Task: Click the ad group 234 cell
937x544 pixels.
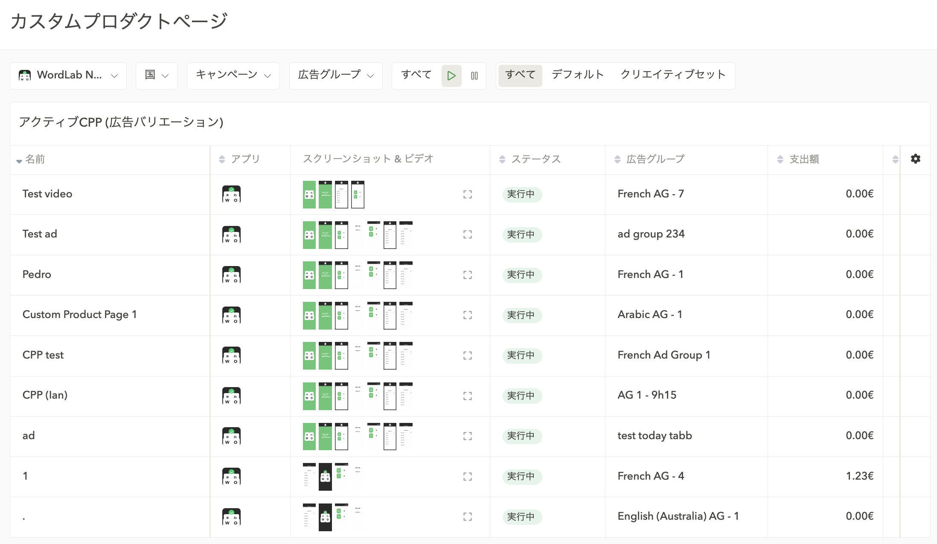Action: [651, 234]
